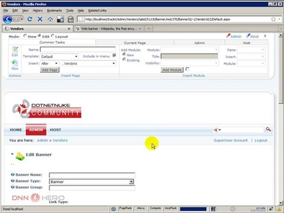Toggle checkbox beside Add Module button
This screenshot has width=284, height=213.
click(x=188, y=69)
